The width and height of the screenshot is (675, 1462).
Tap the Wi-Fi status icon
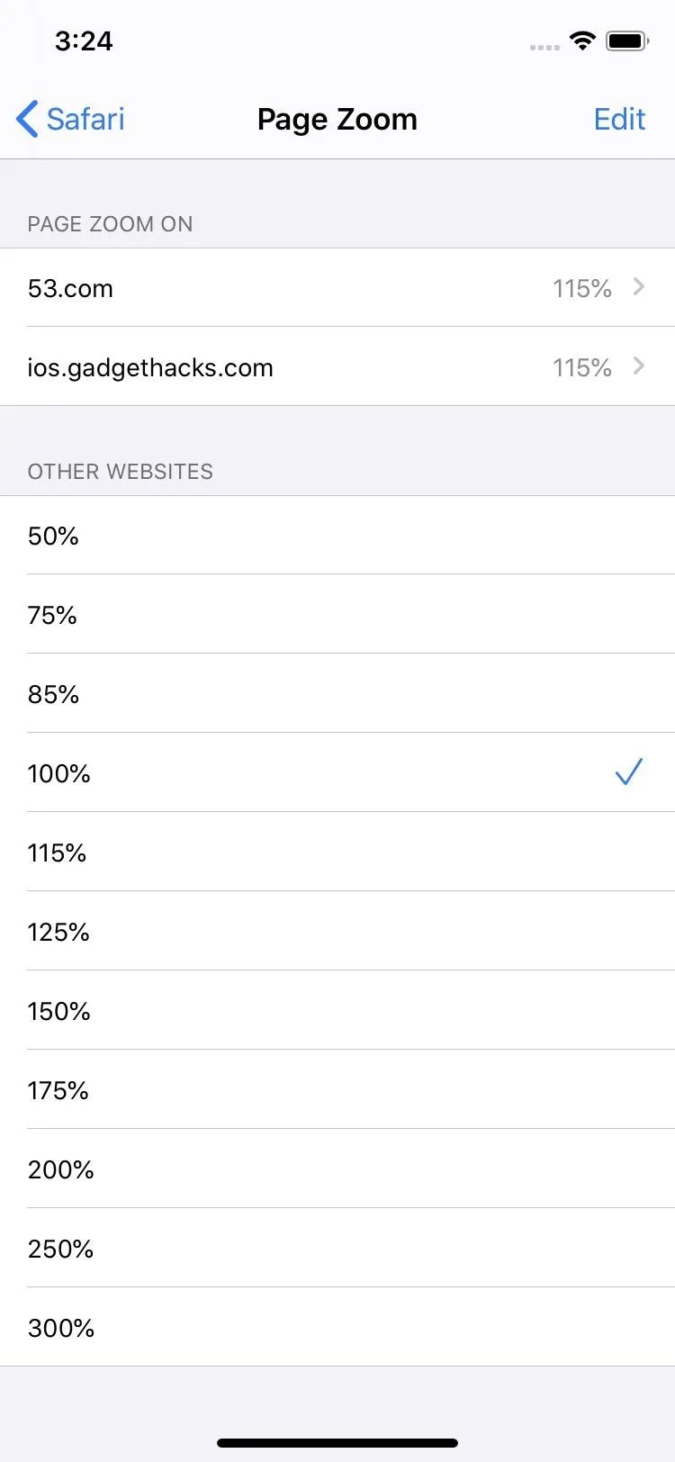[582, 41]
